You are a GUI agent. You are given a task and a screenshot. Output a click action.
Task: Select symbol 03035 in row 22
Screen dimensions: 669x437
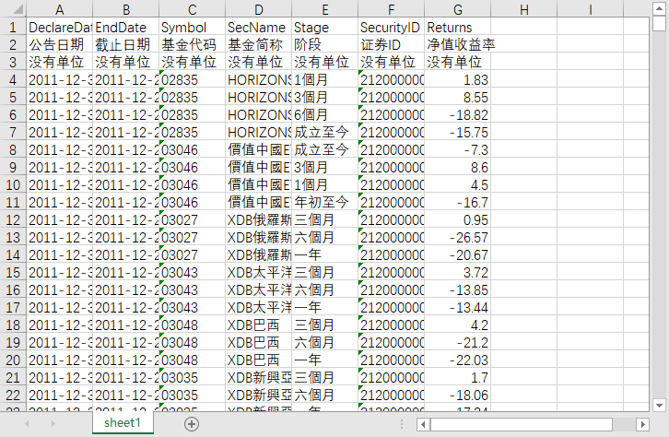[192, 395]
